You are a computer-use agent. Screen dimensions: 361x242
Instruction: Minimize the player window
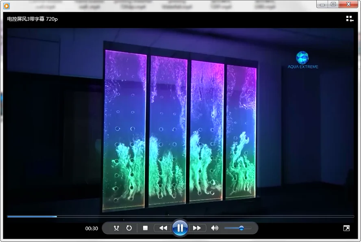pos(323,4)
